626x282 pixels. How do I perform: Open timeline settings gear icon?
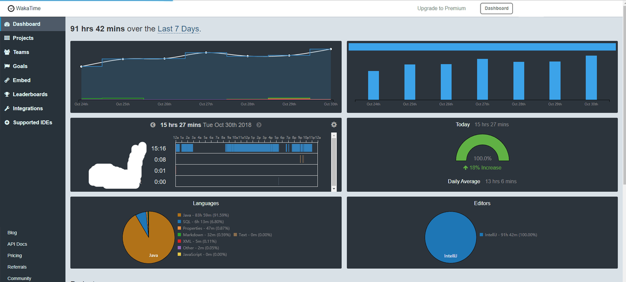pyautogui.click(x=334, y=125)
